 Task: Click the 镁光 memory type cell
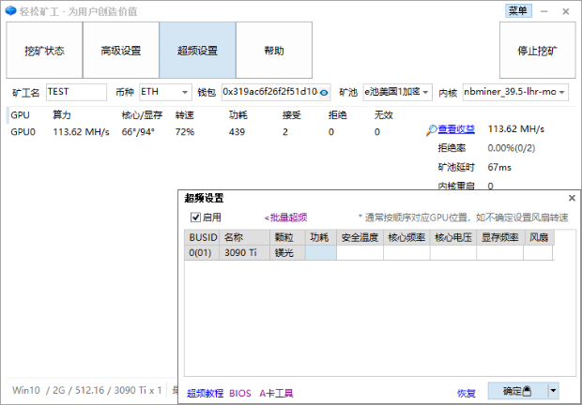287,253
